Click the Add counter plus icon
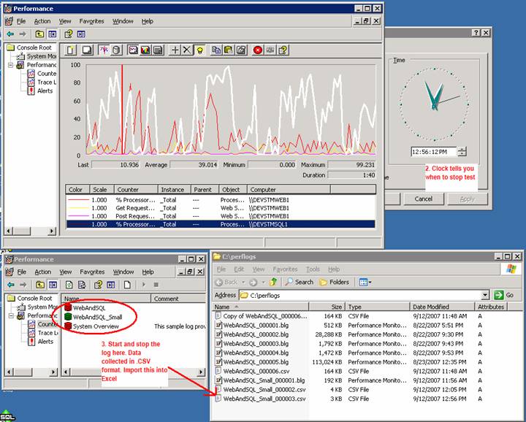 coord(175,50)
